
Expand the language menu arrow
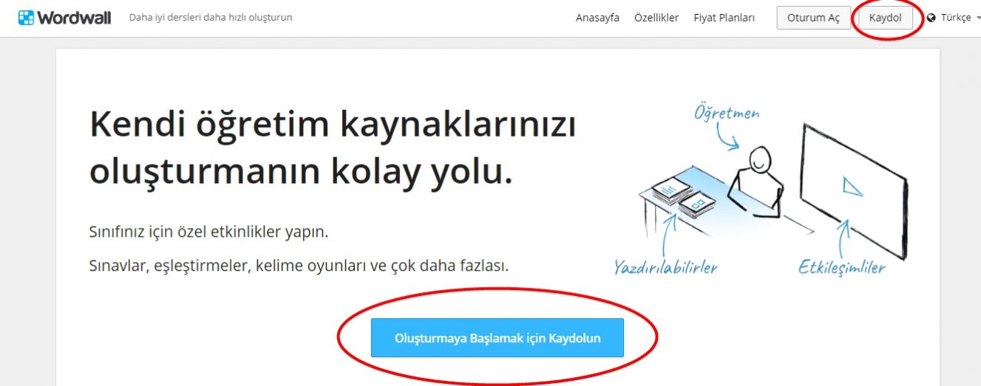coord(977,18)
